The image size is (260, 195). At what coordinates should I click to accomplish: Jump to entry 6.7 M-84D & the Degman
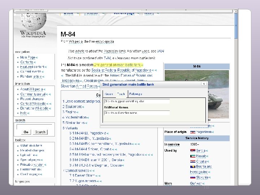pos(95,165)
